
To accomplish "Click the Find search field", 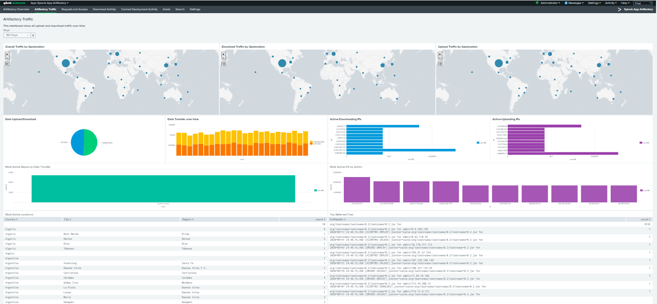I will coord(641,3).
